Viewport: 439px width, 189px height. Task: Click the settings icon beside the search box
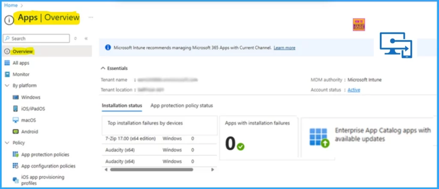click(x=75, y=39)
